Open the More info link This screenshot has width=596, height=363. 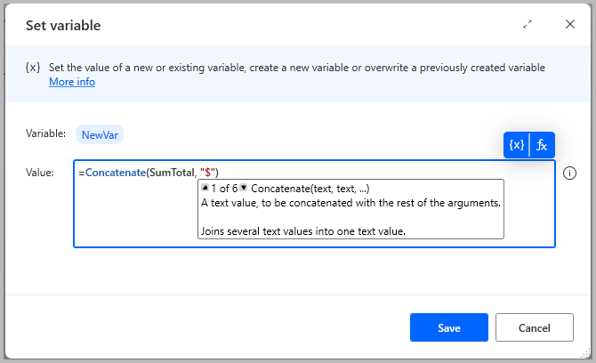(72, 82)
